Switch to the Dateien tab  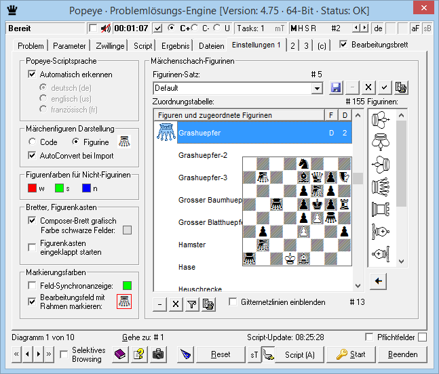coord(212,46)
